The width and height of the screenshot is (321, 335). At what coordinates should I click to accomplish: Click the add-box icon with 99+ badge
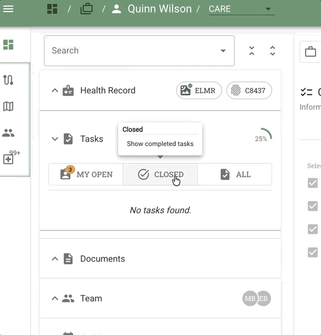coord(9,159)
